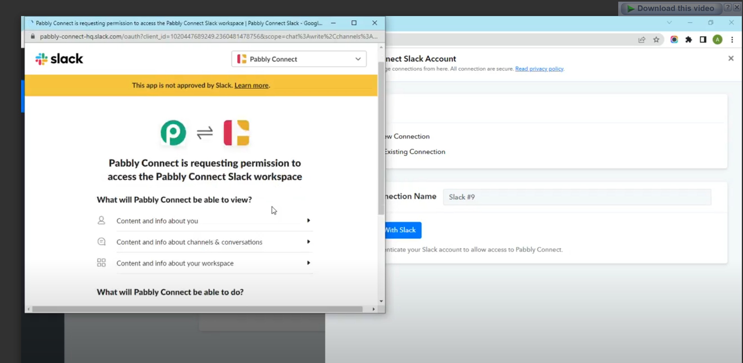Click the blue With Slack button
This screenshot has width=743, height=363.
[403, 230]
